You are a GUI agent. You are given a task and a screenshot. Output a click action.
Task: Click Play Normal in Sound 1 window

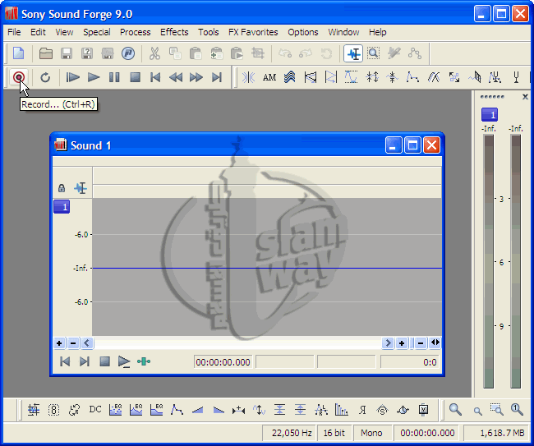(x=124, y=361)
